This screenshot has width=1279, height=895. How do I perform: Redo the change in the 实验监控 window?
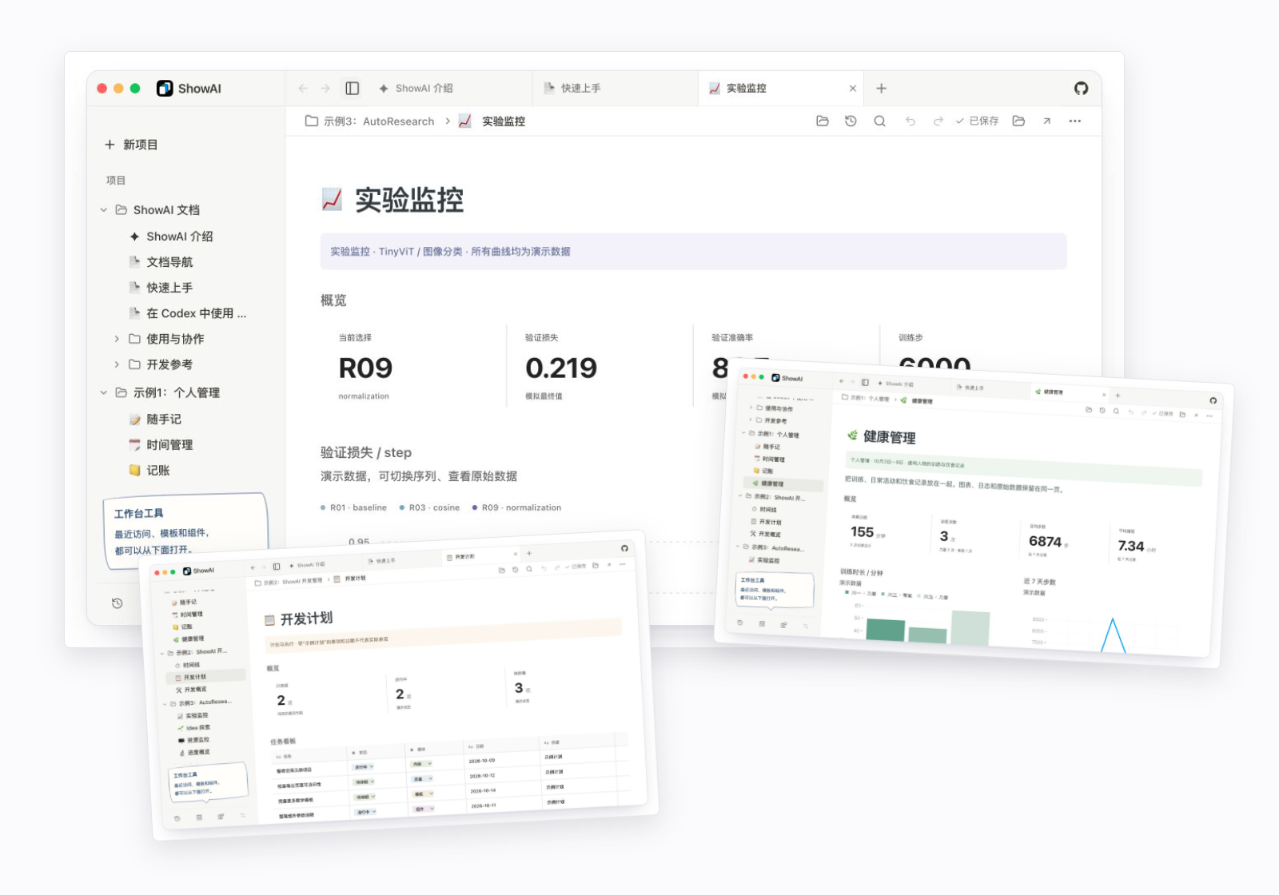[x=938, y=121]
